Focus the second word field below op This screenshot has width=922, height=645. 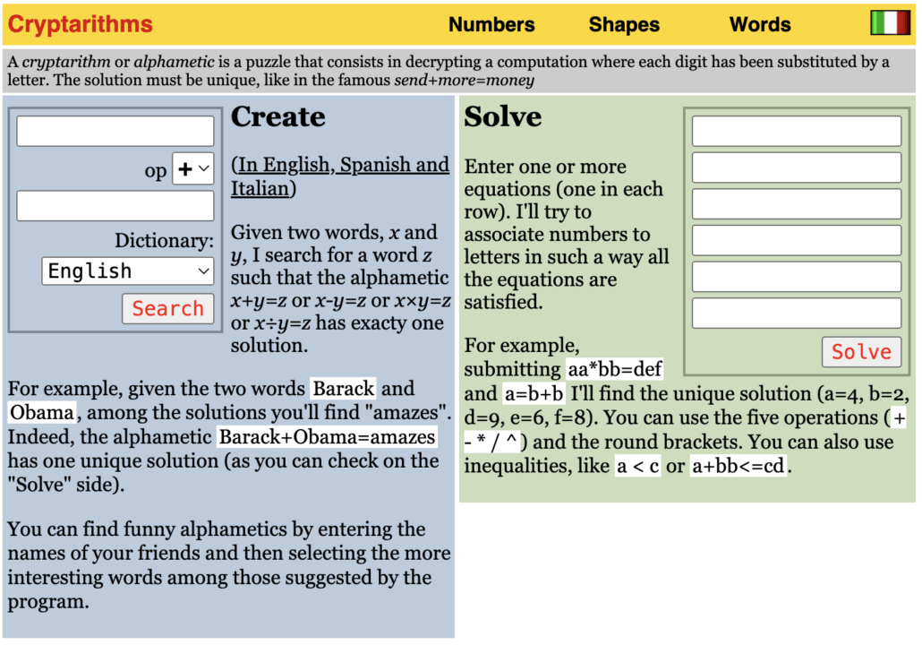tap(115, 205)
